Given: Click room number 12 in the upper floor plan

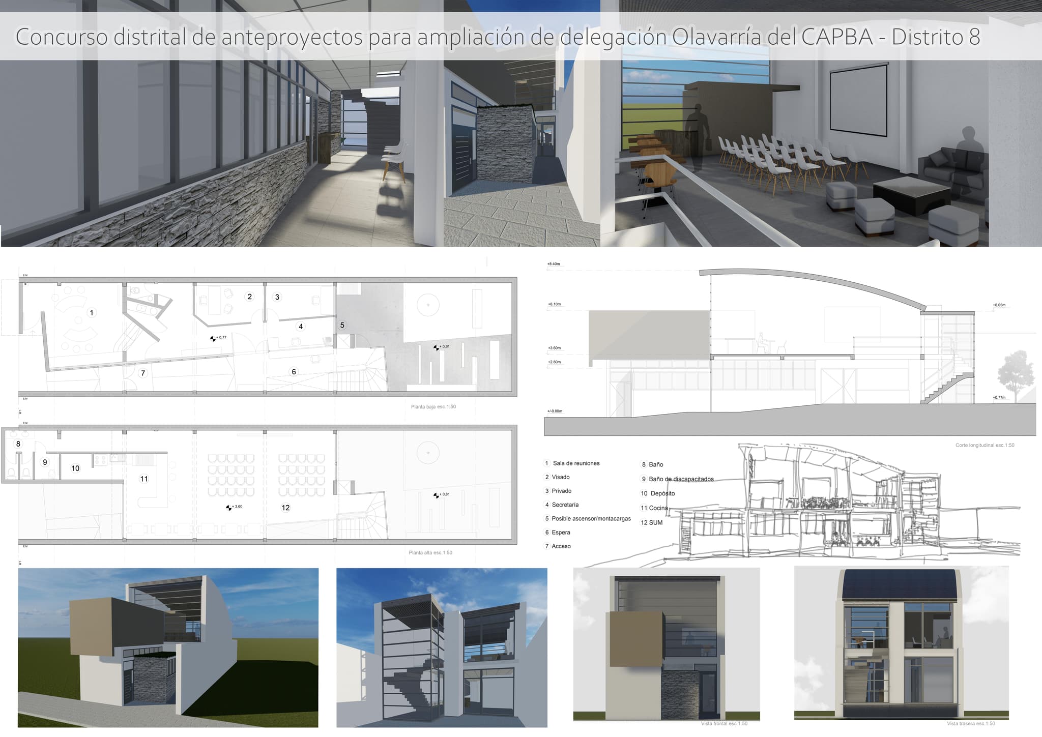Looking at the screenshot, I should point(285,508).
